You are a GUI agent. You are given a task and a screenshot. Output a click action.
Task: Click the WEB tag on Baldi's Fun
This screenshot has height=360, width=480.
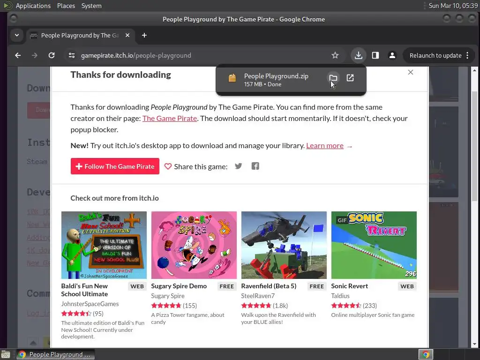[137, 286]
